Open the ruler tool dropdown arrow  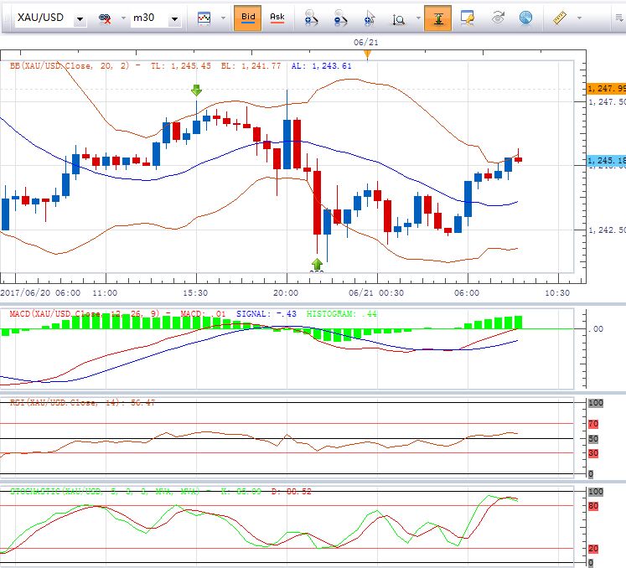click(x=580, y=18)
